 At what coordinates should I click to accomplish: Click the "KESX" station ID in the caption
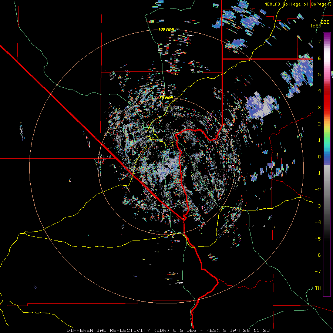[x=213, y=330]
